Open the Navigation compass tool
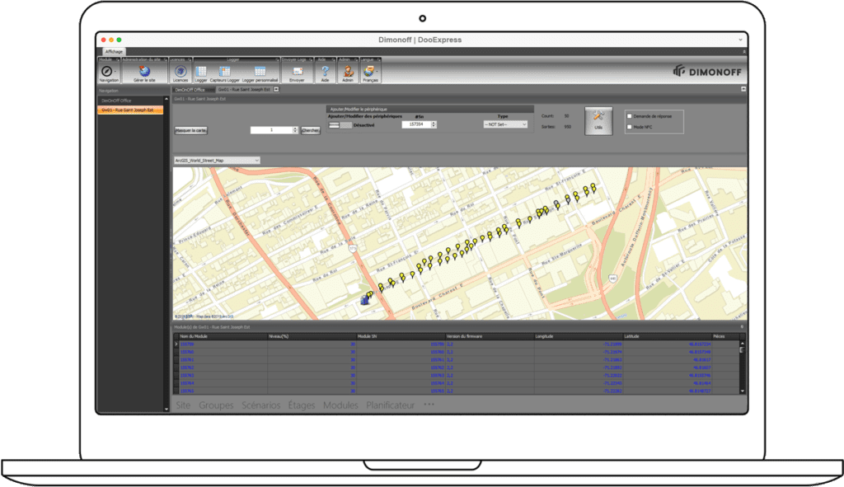Viewport: 844px width, 487px height. [108, 72]
